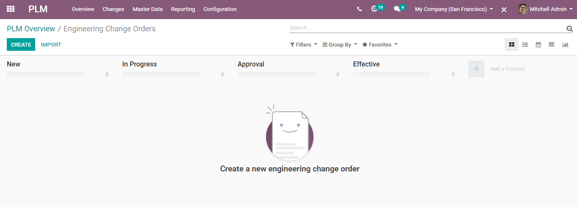Screen dimensions: 577x207
Task: Click the phone call icon
Action: coord(359,9)
